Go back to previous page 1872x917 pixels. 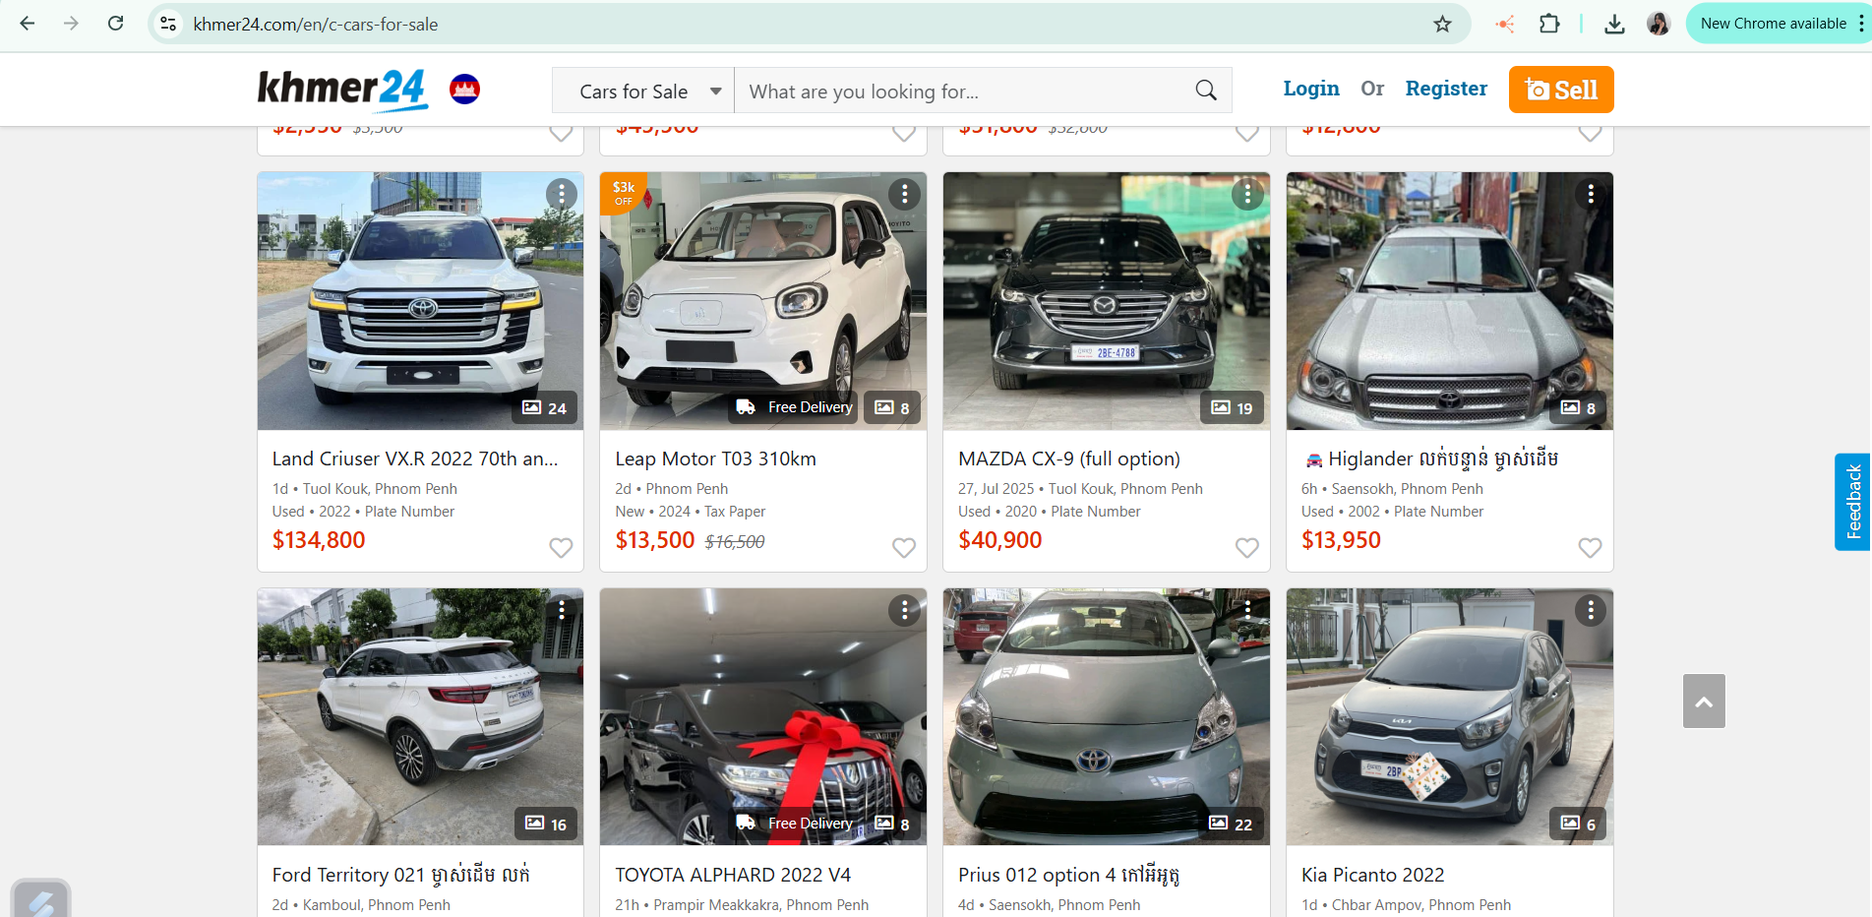[x=28, y=24]
